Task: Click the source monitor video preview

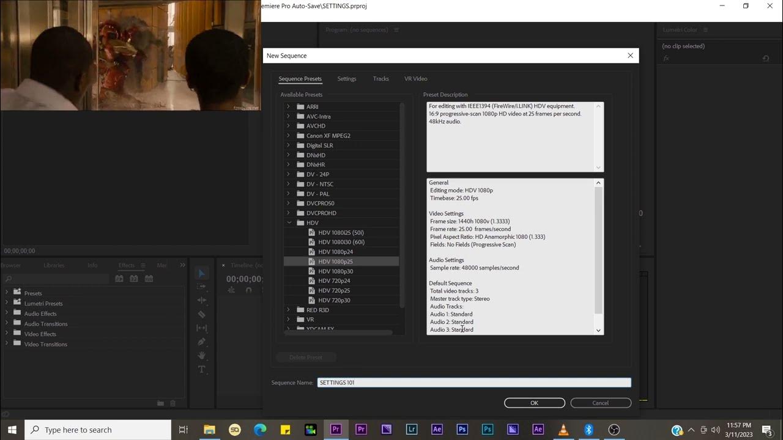Action: tap(130, 55)
